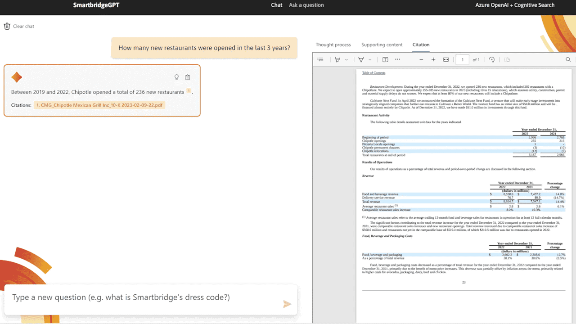Click 'Food, Beverage and Packaging Costs' heading
Screen dimensions: 576x324
click(x=387, y=236)
